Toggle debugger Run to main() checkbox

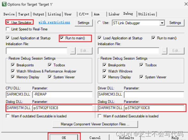tap(153, 38)
